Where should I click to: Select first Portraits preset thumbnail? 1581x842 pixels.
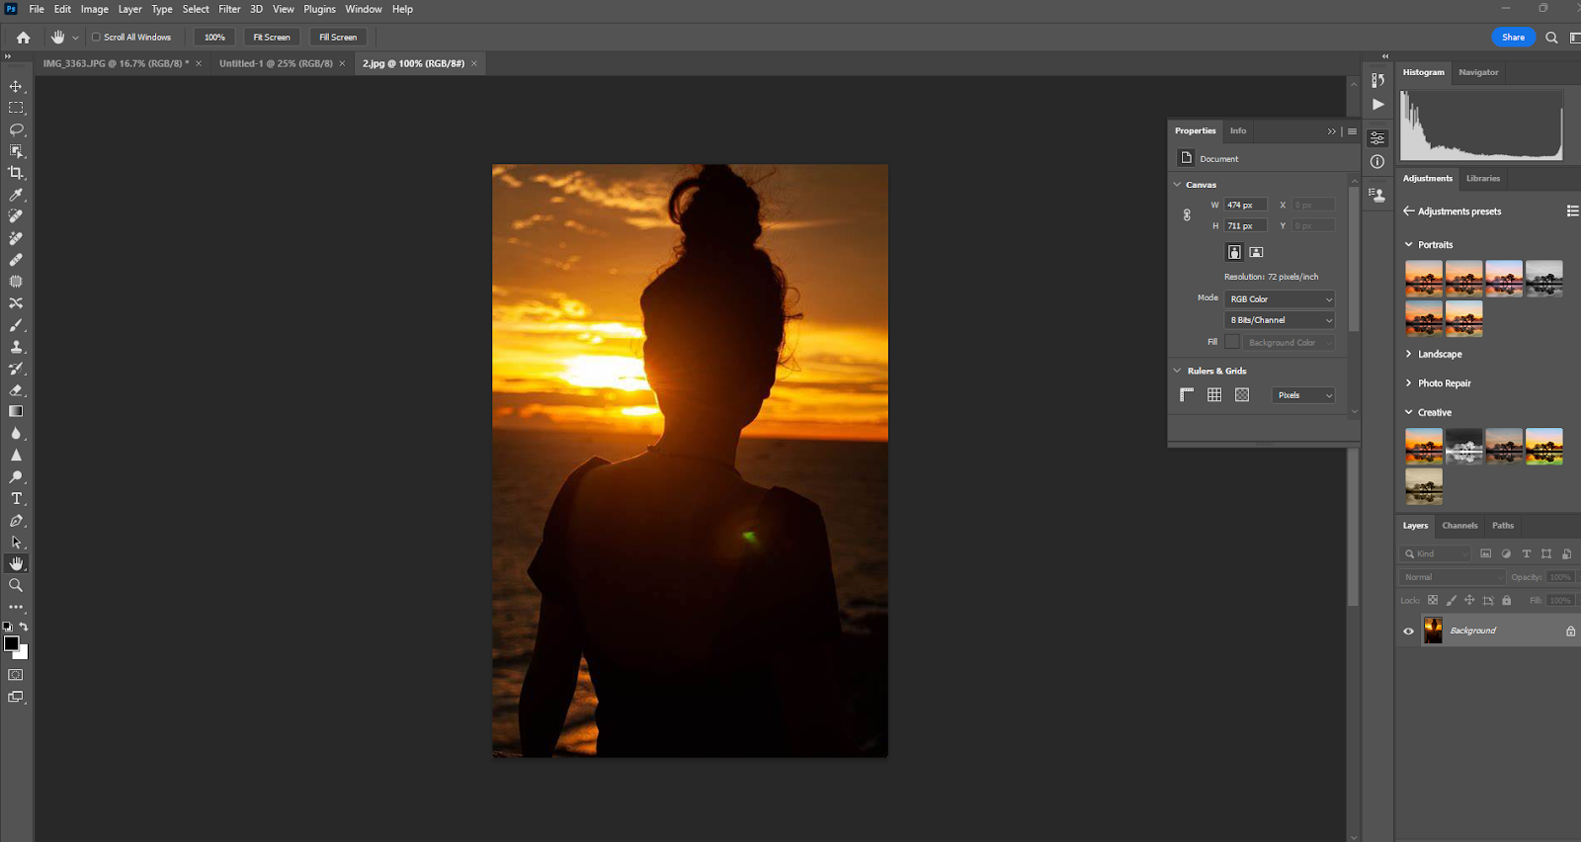1424,279
